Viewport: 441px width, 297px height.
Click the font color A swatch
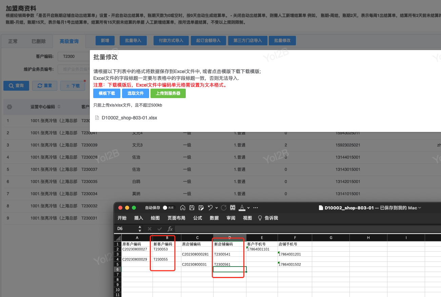[x=242, y=208]
